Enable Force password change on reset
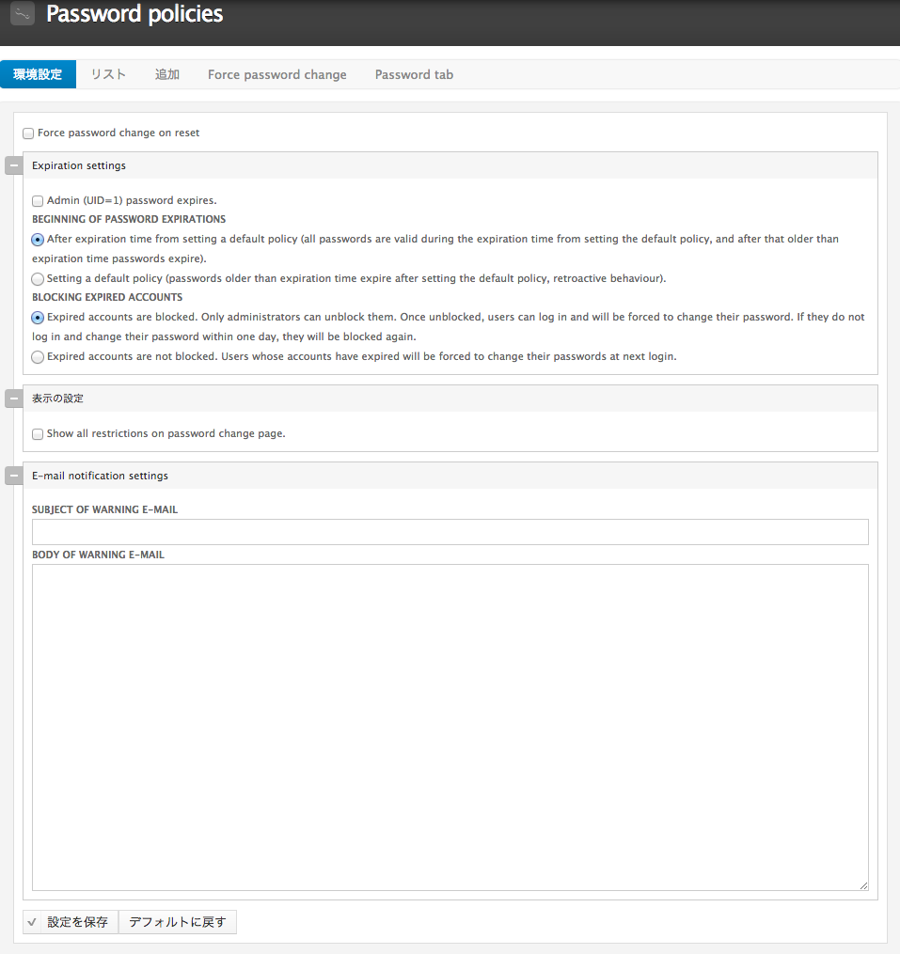900x954 pixels. (x=28, y=133)
